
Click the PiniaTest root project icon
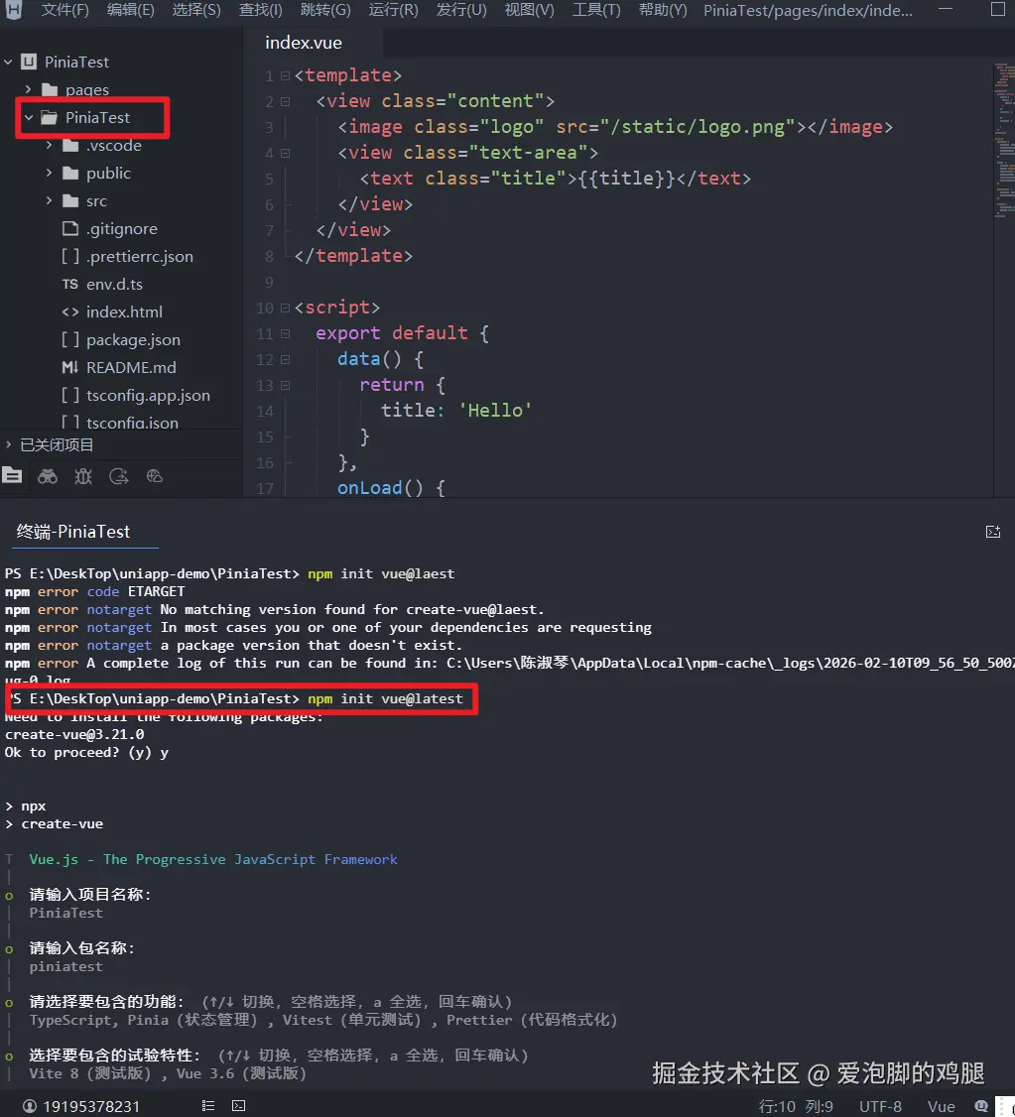tap(29, 62)
